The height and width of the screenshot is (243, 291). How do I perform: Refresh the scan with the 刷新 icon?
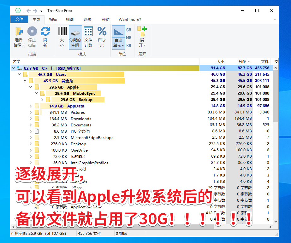click(45, 31)
